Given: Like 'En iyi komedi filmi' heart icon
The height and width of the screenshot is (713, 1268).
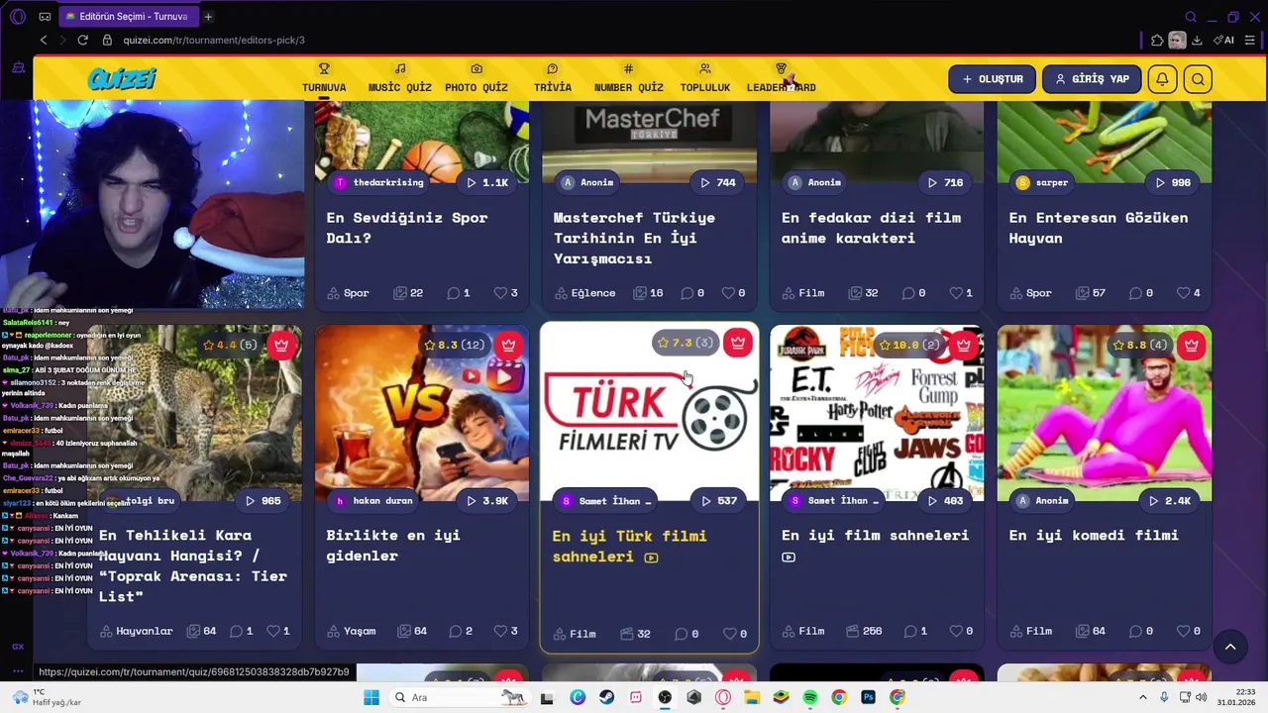Looking at the screenshot, I should pos(1183,631).
